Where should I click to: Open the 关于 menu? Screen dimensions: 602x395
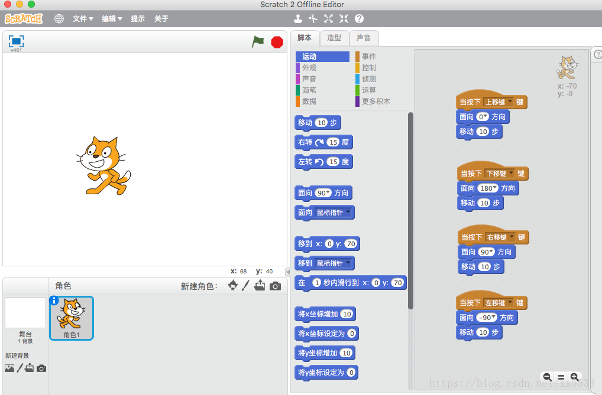161,19
